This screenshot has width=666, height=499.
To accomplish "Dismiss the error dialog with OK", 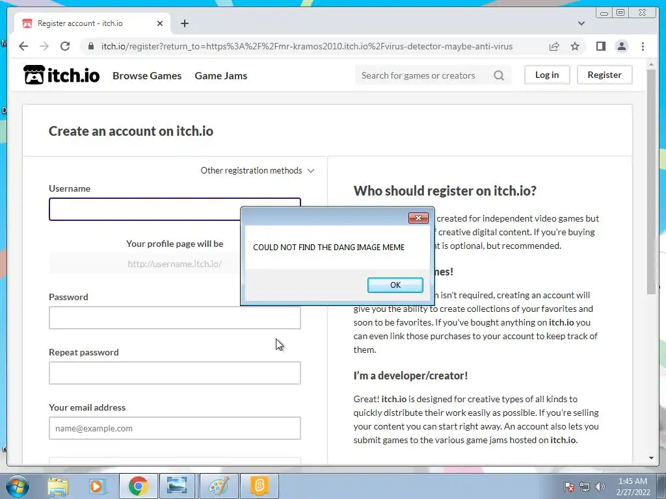I will (395, 285).
